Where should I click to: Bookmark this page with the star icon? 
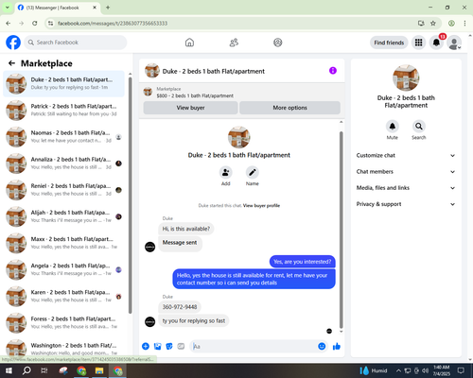point(433,23)
